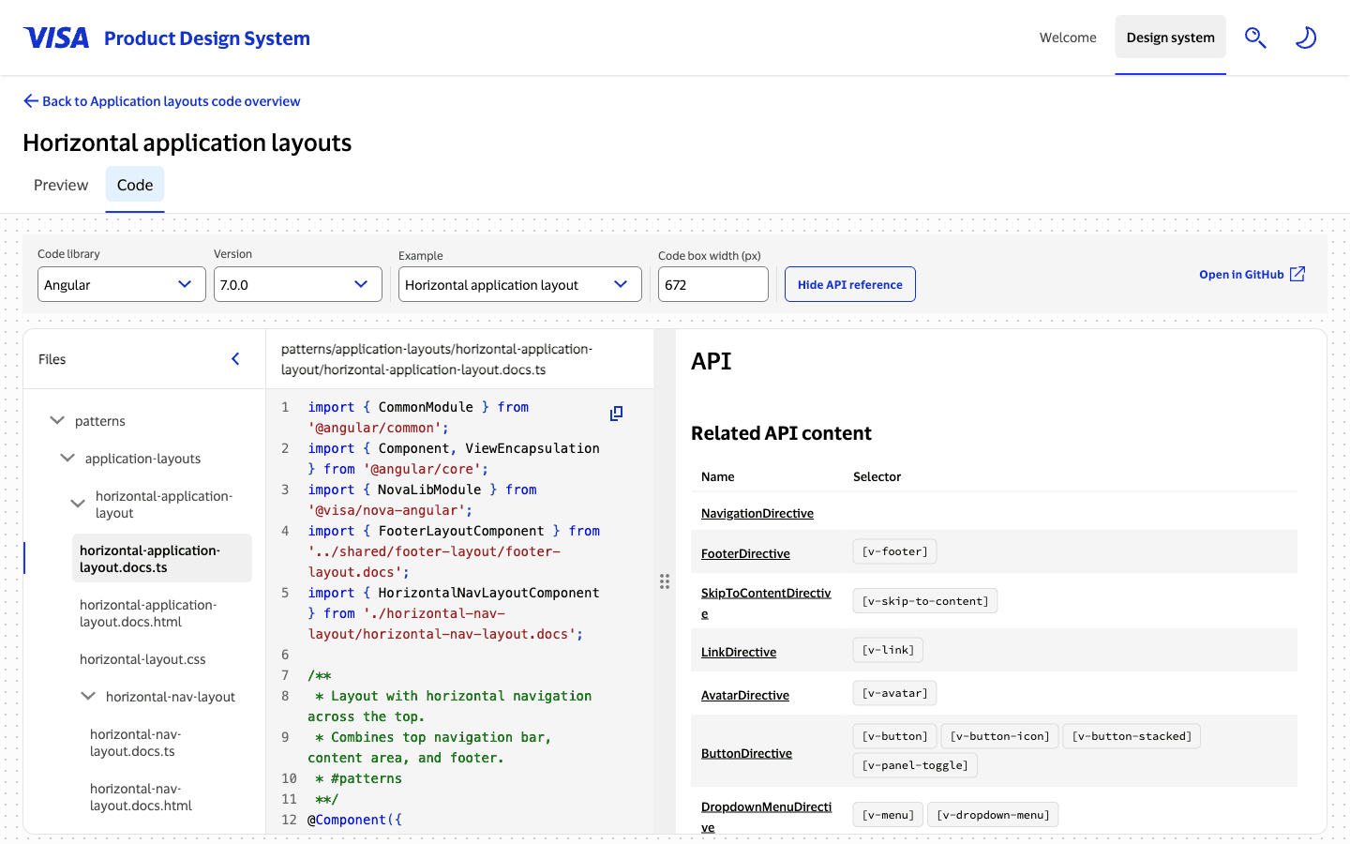1350x844 pixels.
Task: Click the Open in GitHub external icon
Action: coord(1297,274)
